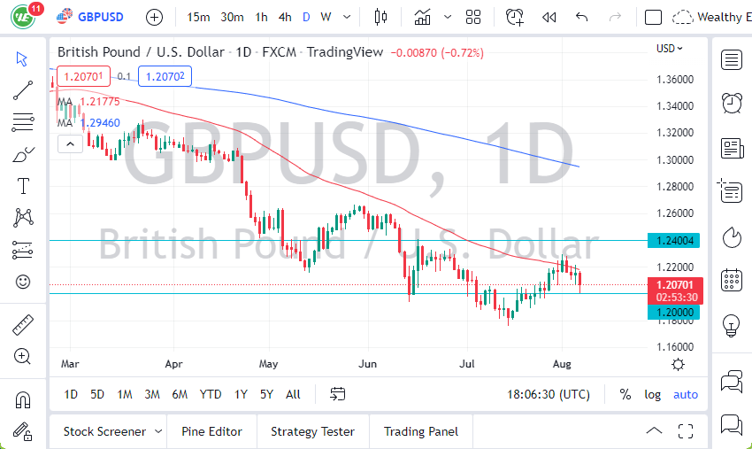752x449 pixels.
Task: Toggle percent scale mode
Action: pos(625,394)
